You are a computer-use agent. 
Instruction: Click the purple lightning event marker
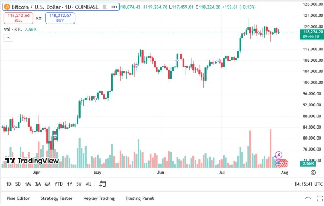[278, 155]
